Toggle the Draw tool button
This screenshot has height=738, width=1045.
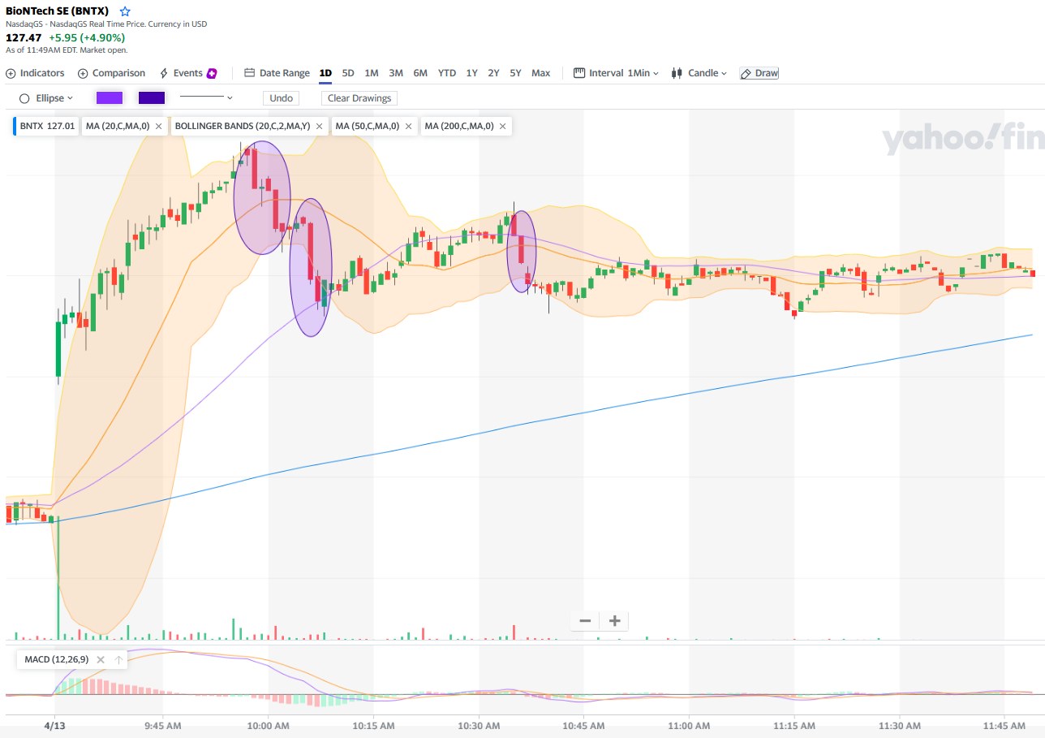[759, 73]
